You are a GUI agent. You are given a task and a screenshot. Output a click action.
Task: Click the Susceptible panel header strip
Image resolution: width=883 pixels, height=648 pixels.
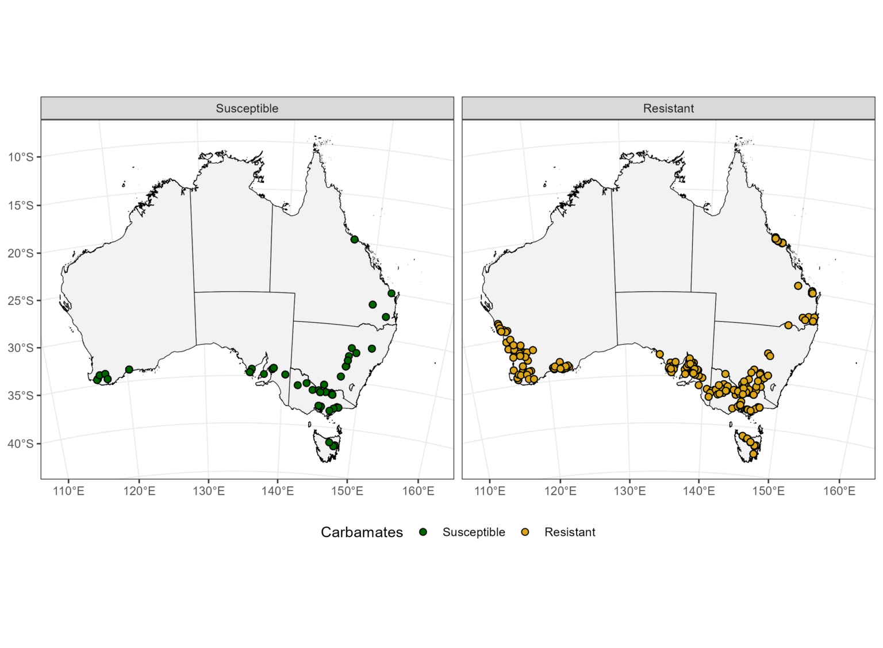(247, 109)
